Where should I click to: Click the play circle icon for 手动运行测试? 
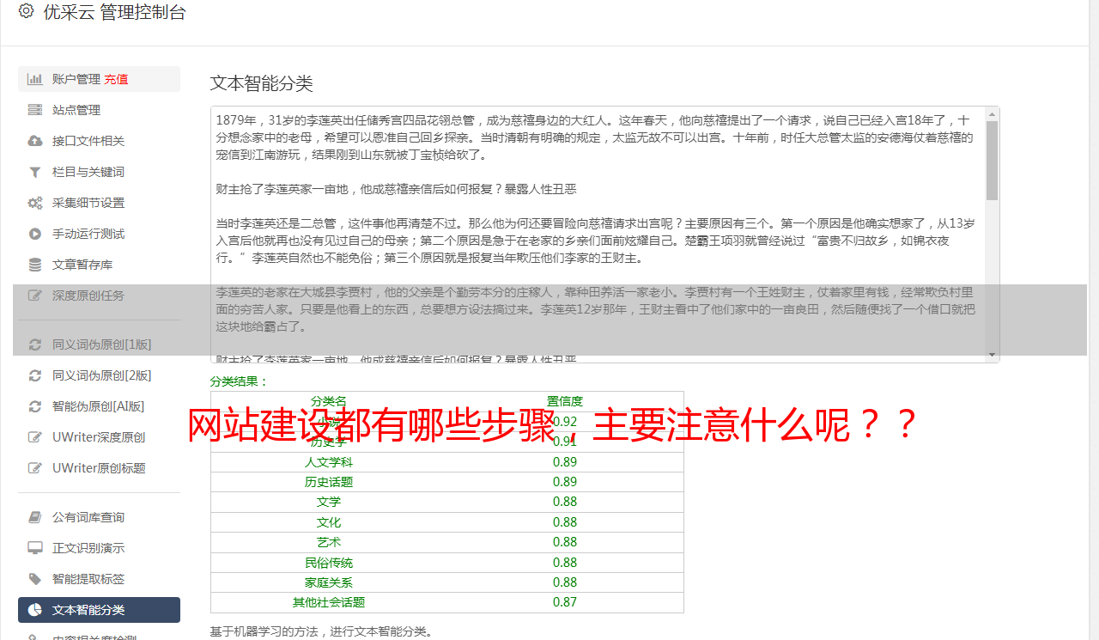point(35,234)
